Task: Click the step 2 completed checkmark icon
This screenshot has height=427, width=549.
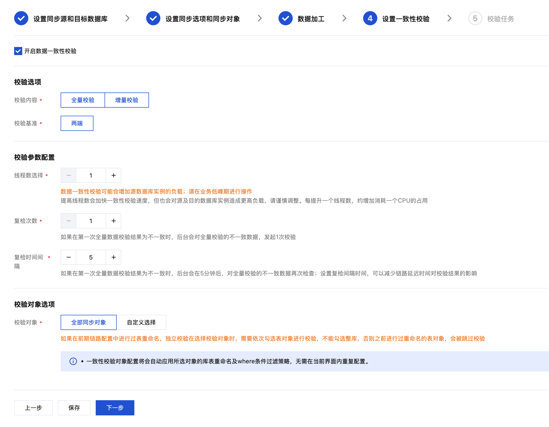Action: click(x=153, y=18)
